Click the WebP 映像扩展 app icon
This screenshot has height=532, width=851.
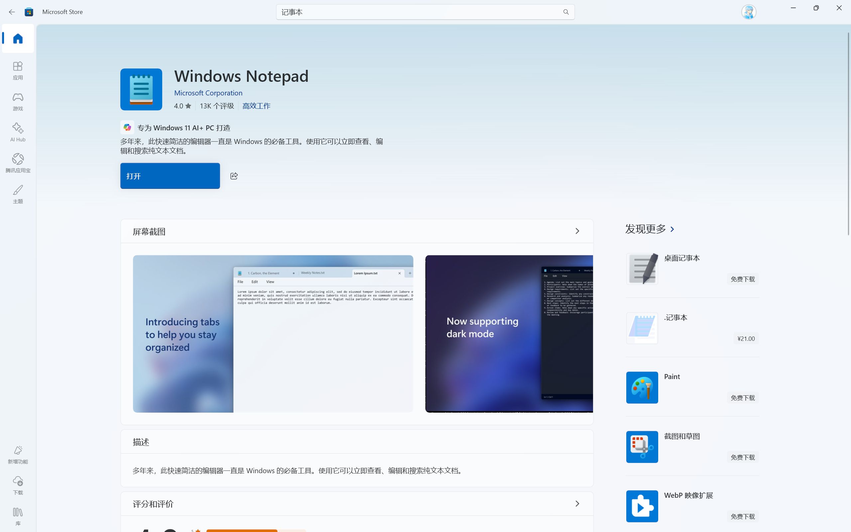642,506
